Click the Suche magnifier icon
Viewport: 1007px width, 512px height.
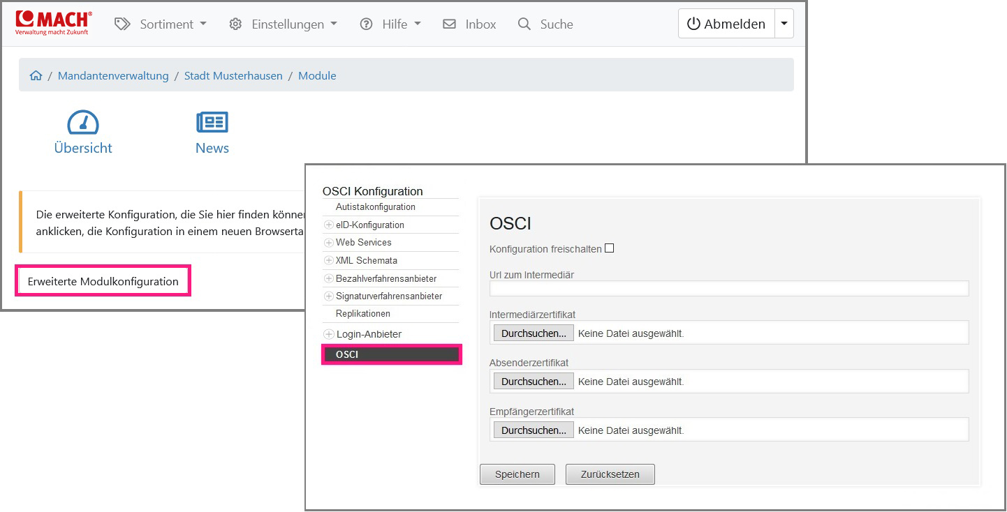tap(524, 24)
